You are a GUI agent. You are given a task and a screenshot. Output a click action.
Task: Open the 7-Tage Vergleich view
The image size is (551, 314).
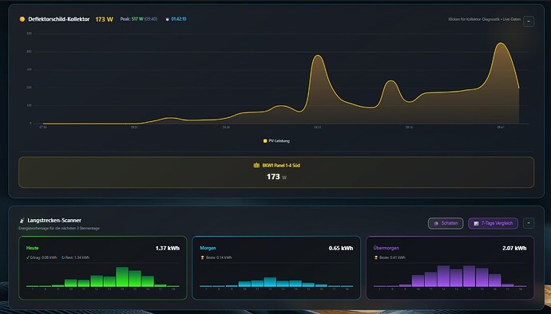[x=493, y=223]
